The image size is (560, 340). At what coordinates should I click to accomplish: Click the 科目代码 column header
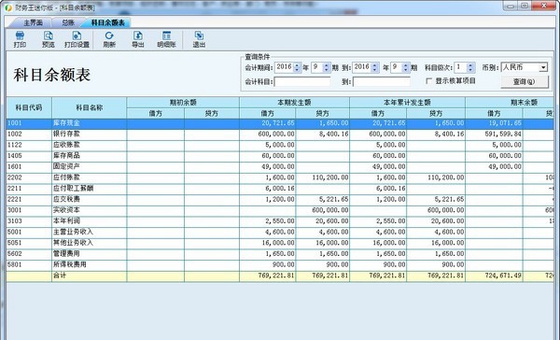pyautogui.click(x=29, y=107)
